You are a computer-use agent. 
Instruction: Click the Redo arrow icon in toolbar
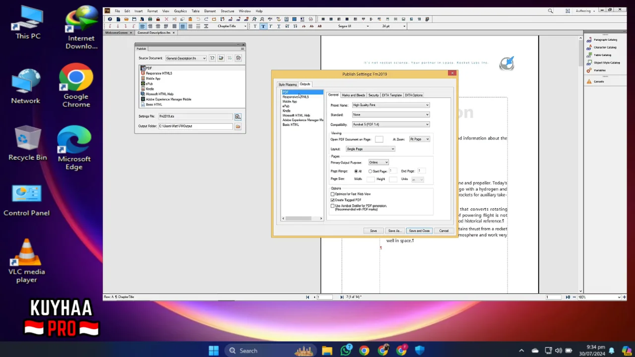click(206, 19)
